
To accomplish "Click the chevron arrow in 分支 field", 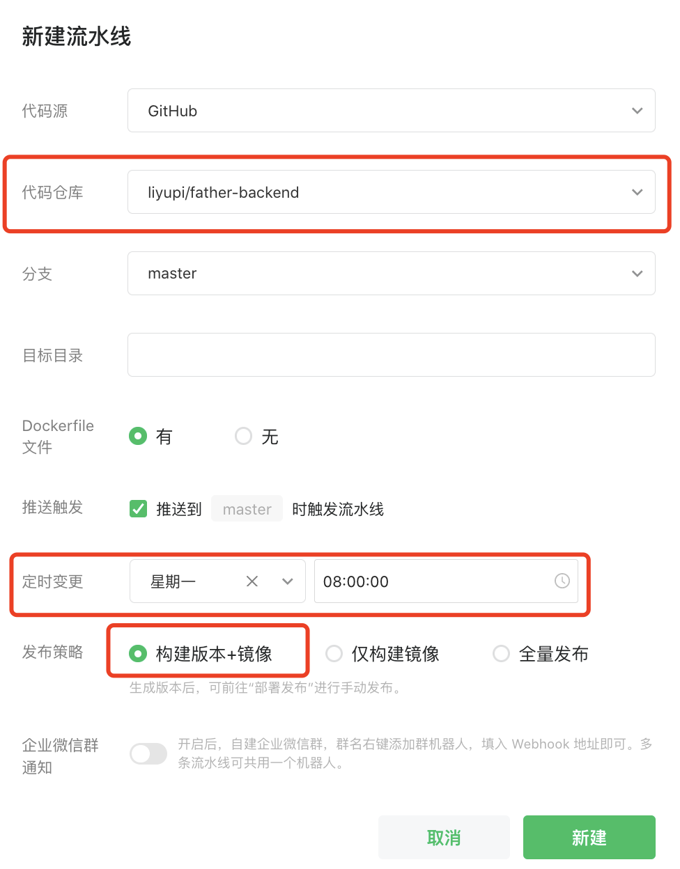I will point(637,274).
